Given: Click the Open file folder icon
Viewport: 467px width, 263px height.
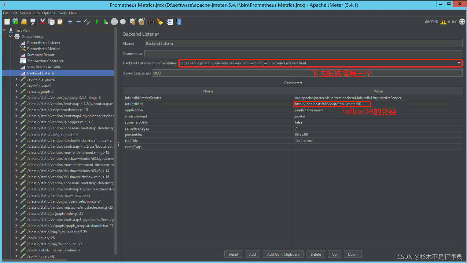Looking at the screenshot, I should [x=24, y=22].
